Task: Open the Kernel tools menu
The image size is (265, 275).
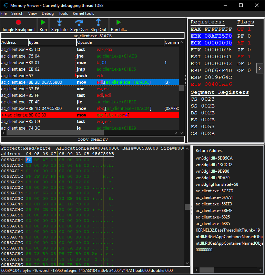Action: pos(83,13)
